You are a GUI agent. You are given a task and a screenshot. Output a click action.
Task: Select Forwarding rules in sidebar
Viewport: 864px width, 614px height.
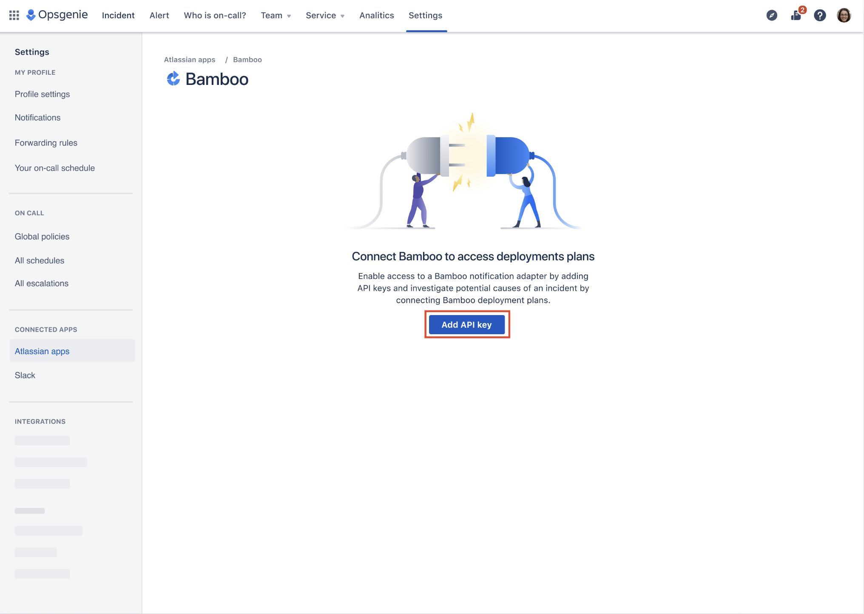[46, 143]
